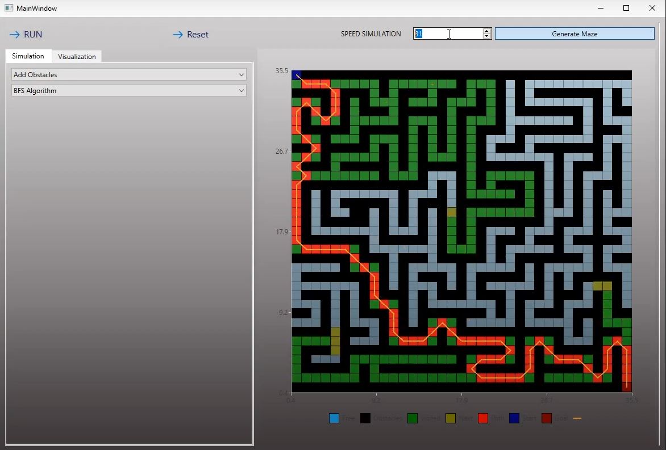Image resolution: width=666 pixels, height=450 pixels.
Task: Generate a new maze
Action: click(575, 33)
